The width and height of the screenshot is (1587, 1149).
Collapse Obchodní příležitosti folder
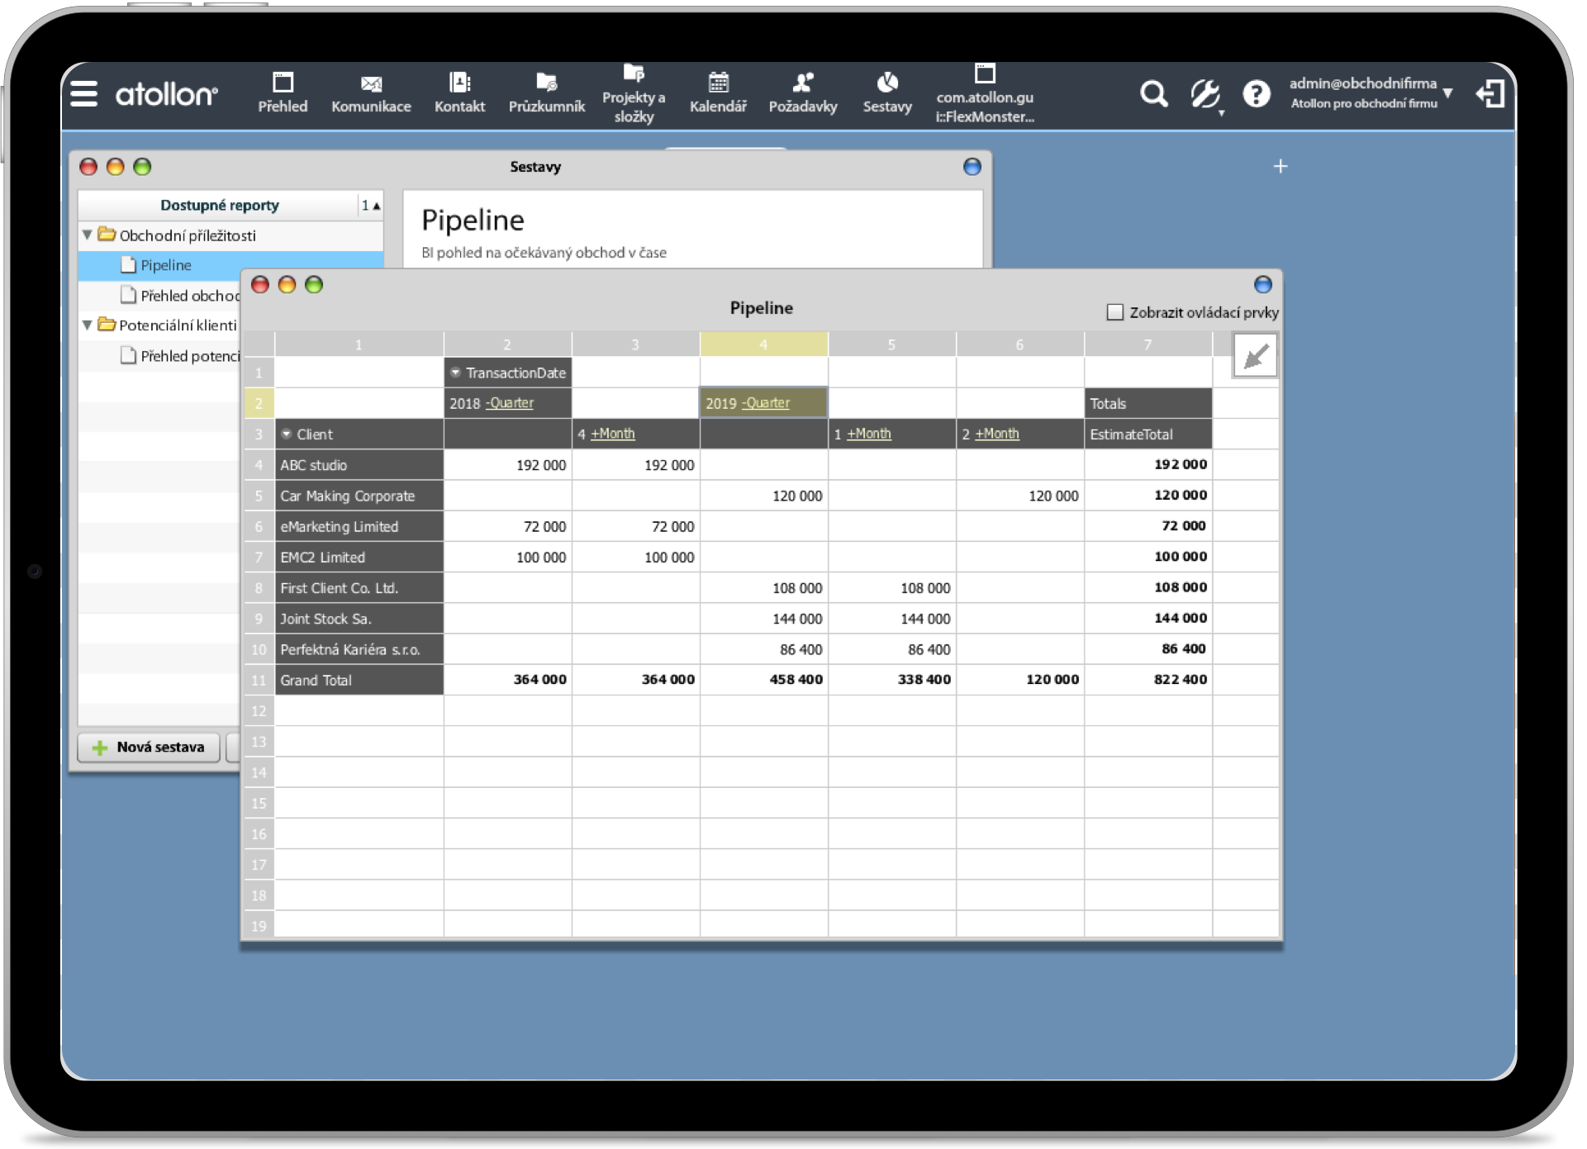click(x=88, y=235)
